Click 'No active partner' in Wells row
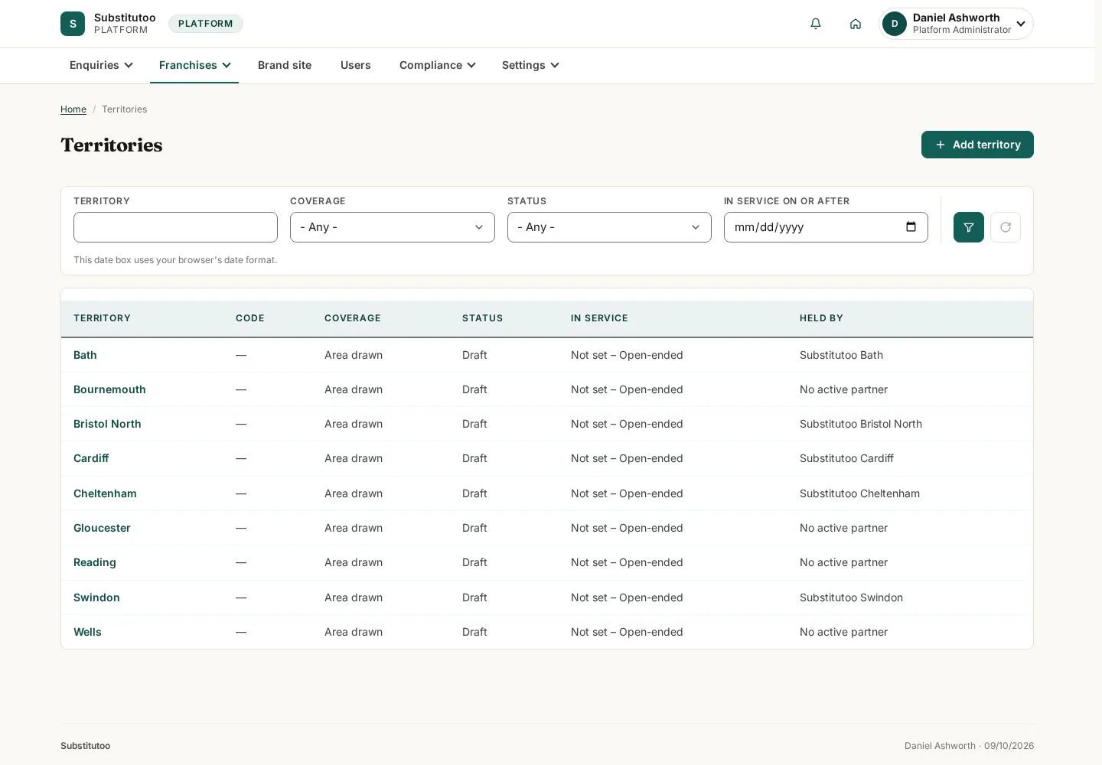Viewport: 1102px width, 765px height. [843, 632]
